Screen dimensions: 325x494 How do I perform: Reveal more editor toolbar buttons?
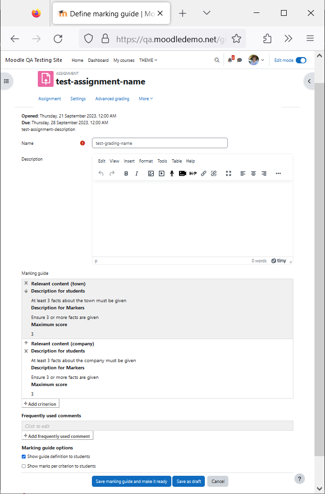tap(278, 173)
